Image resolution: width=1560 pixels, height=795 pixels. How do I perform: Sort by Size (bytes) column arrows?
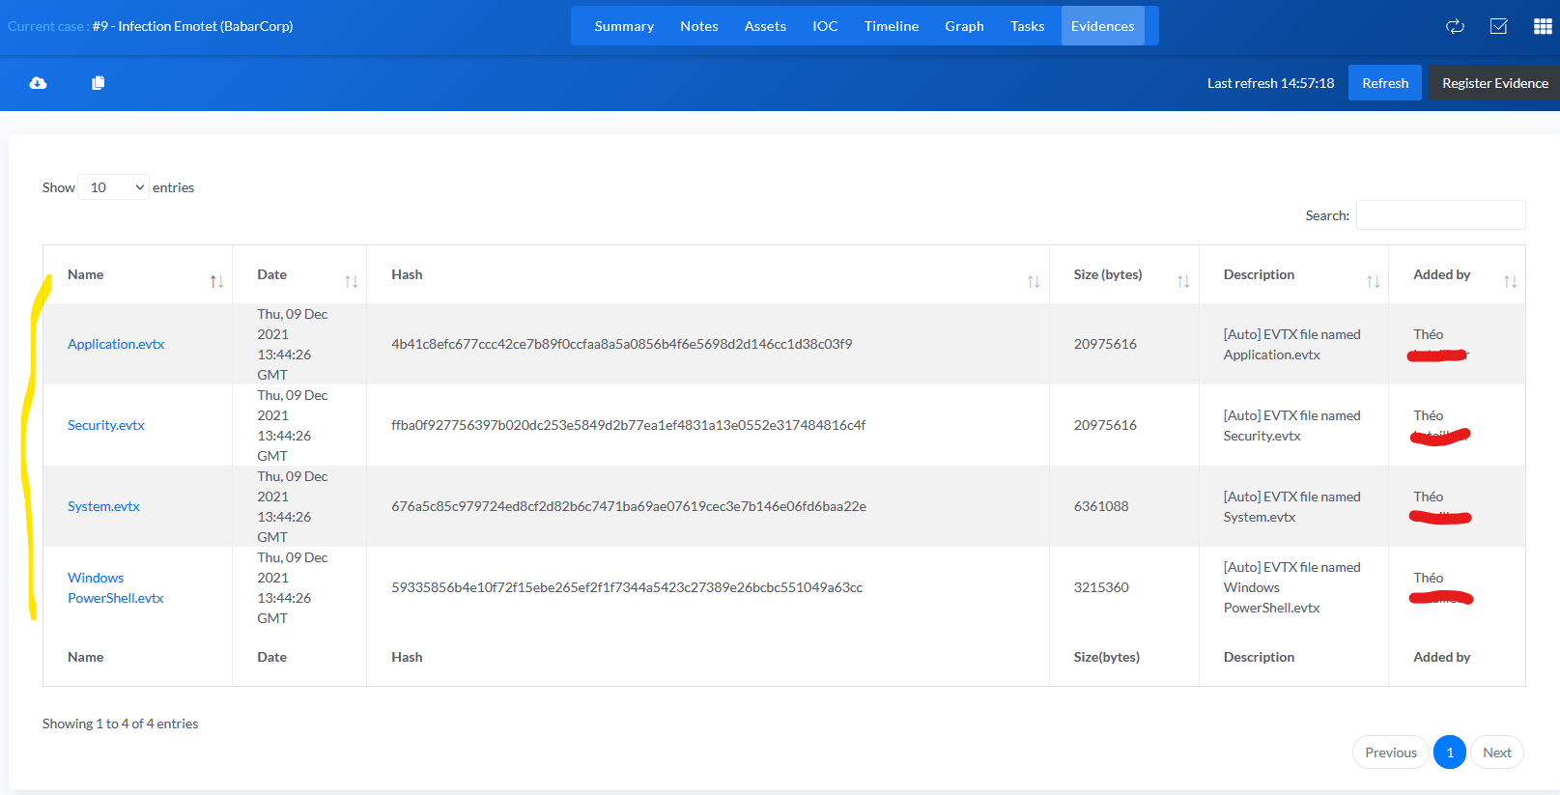click(1182, 281)
